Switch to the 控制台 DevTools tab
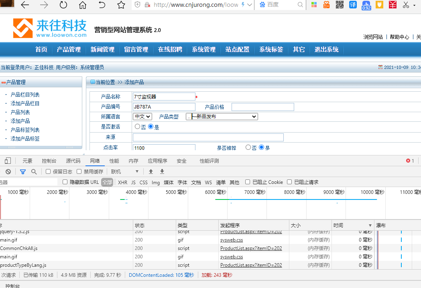Screen dimensions: 421x288 pos(49,161)
